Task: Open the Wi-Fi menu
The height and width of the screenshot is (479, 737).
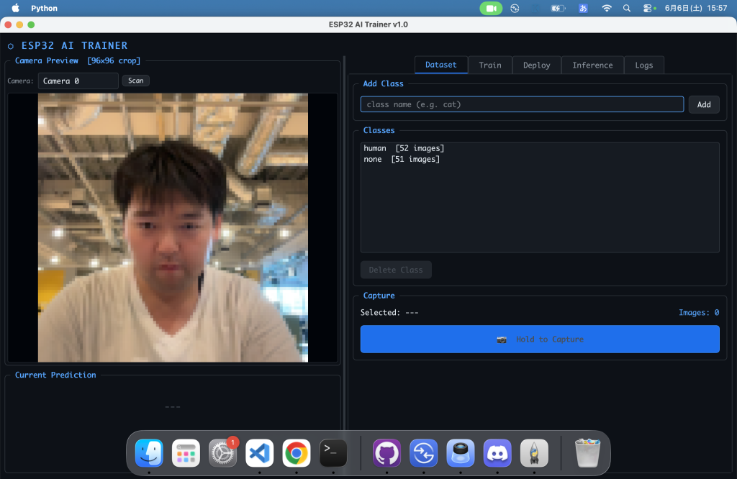Action: 607,8
